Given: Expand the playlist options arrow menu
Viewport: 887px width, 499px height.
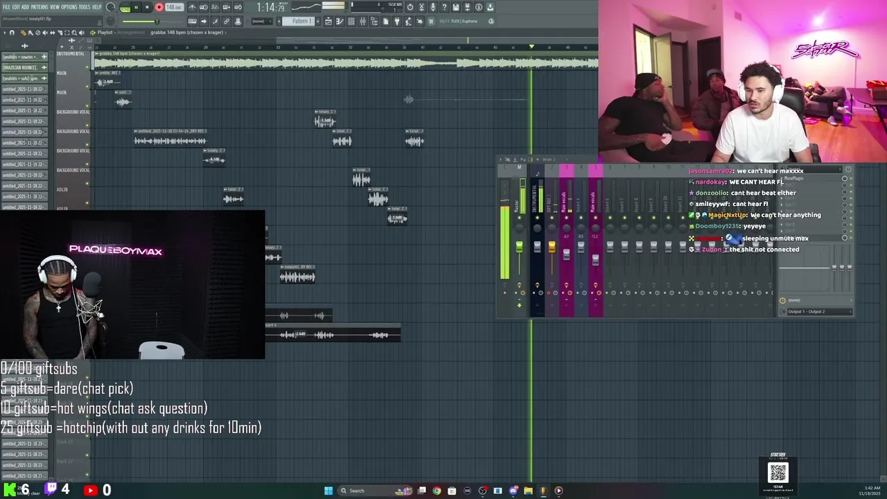Looking at the screenshot, I should pos(5,33).
